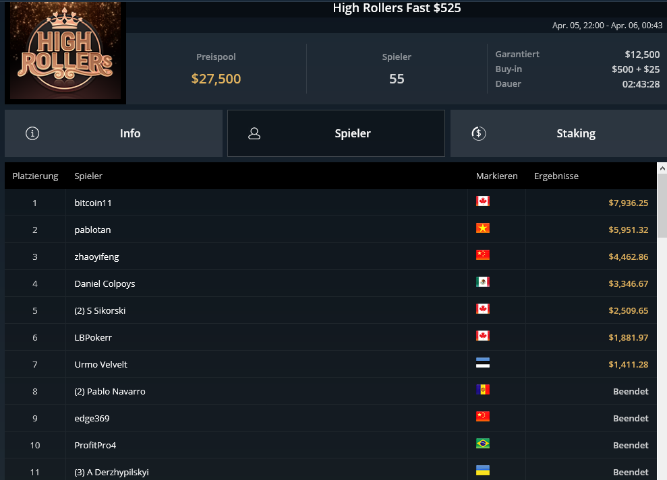667x480 pixels.
Task: Click the $1,411.28 result
Action: [629, 364]
